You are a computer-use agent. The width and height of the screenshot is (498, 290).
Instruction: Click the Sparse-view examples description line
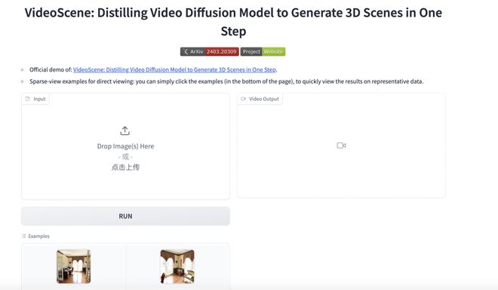click(226, 81)
